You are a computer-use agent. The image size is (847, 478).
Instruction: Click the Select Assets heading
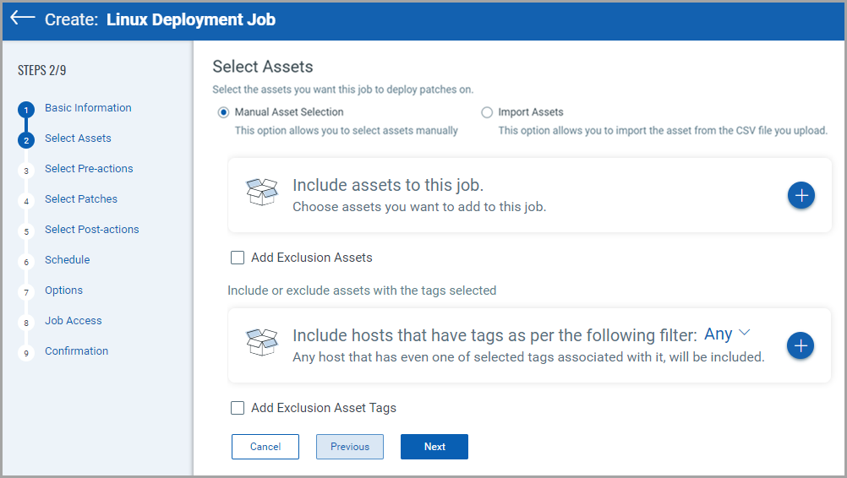point(263,67)
